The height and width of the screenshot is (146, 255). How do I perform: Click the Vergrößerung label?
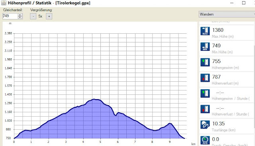pos(41,10)
